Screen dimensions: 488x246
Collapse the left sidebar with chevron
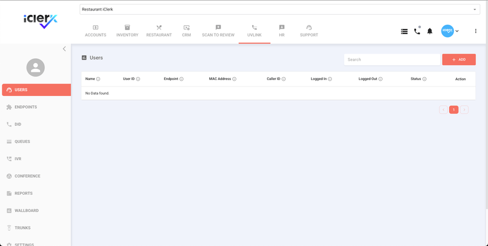(64, 49)
